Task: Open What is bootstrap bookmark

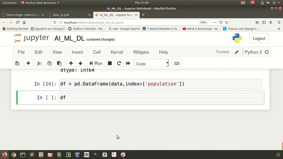Action: 202,29
